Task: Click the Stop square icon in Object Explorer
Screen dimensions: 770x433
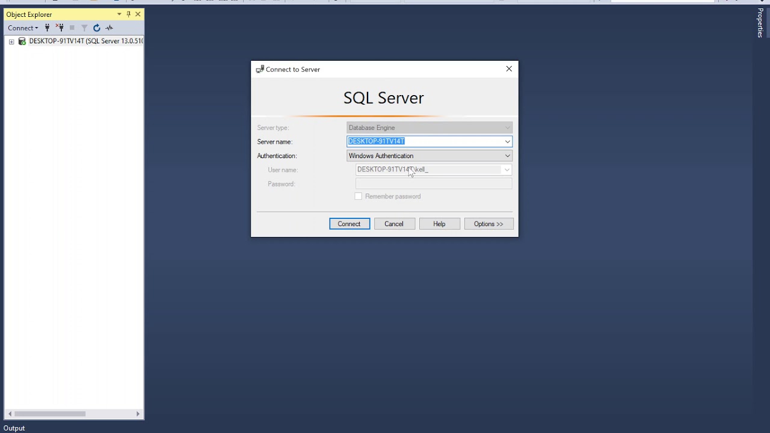Action: pos(72,28)
